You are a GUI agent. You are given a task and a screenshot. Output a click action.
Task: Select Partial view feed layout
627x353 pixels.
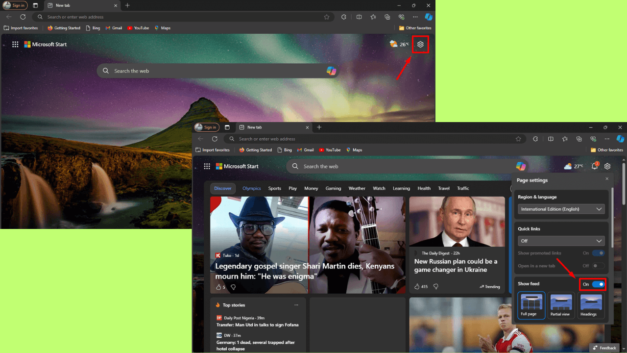(561, 305)
